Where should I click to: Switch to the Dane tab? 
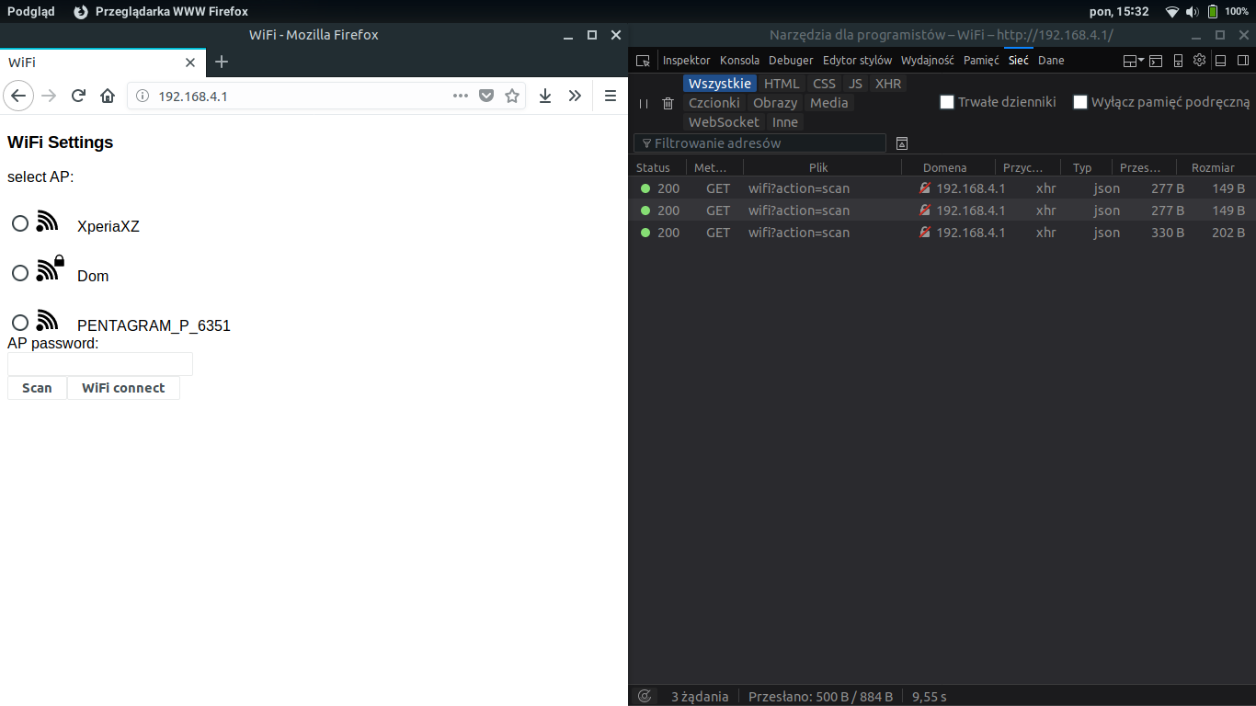[1051, 61]
